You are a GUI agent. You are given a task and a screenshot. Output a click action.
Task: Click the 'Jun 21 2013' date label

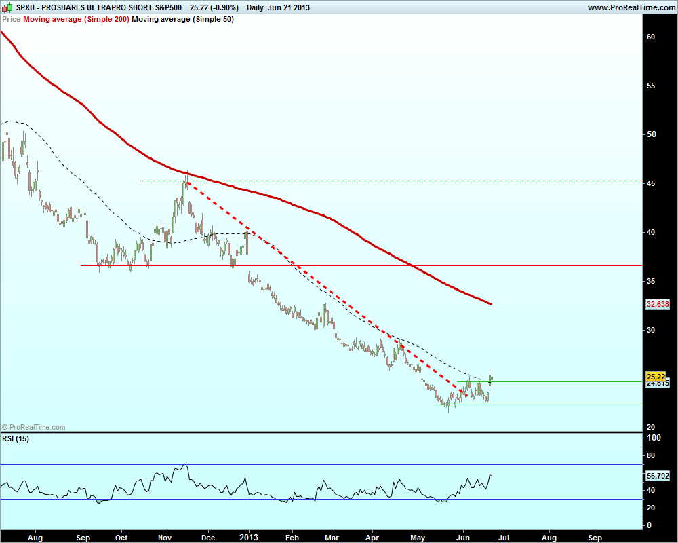coord(288,7)
